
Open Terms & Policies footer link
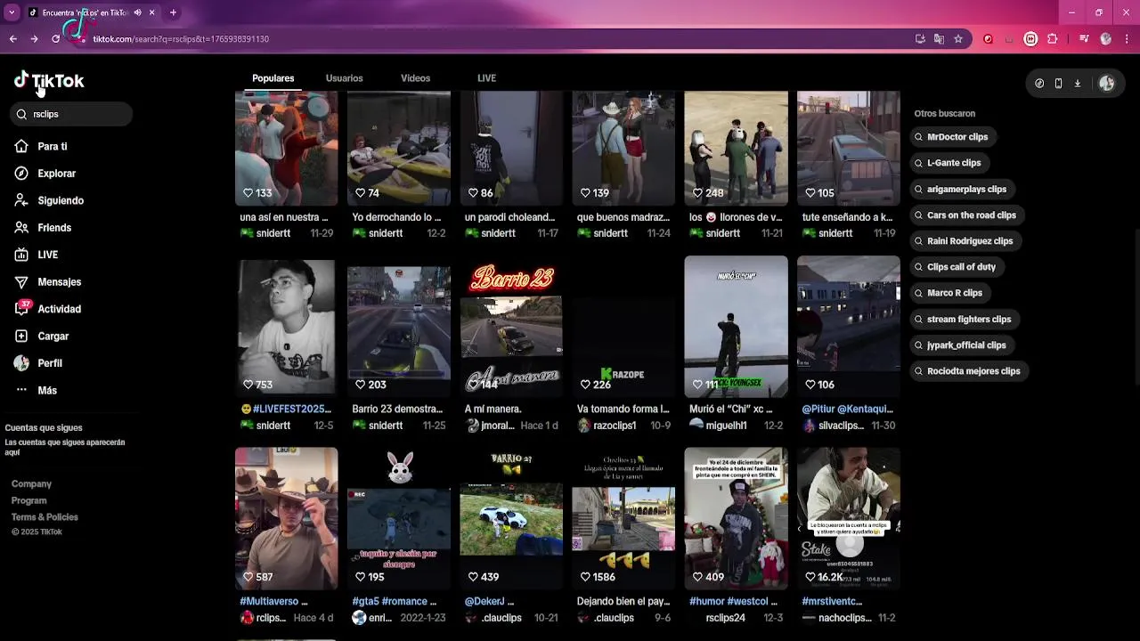pos(45,517)
